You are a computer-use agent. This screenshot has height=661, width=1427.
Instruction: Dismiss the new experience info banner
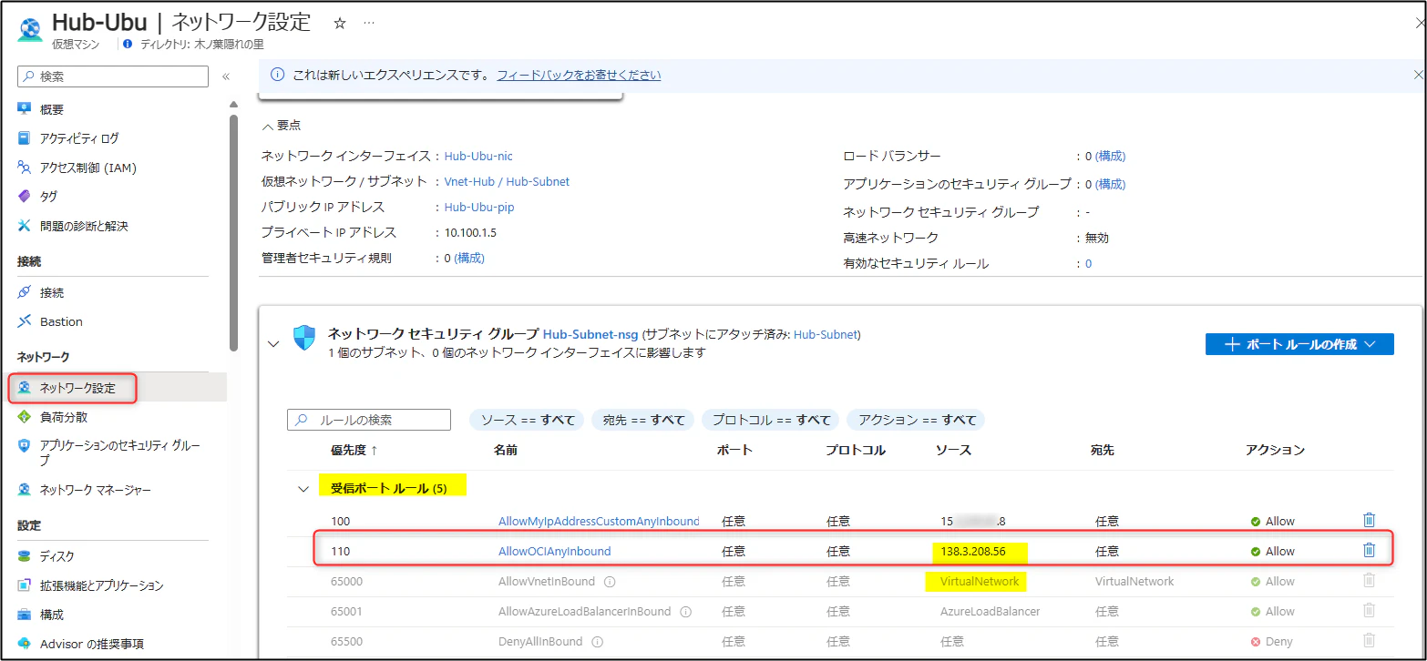pos(1417,75)
